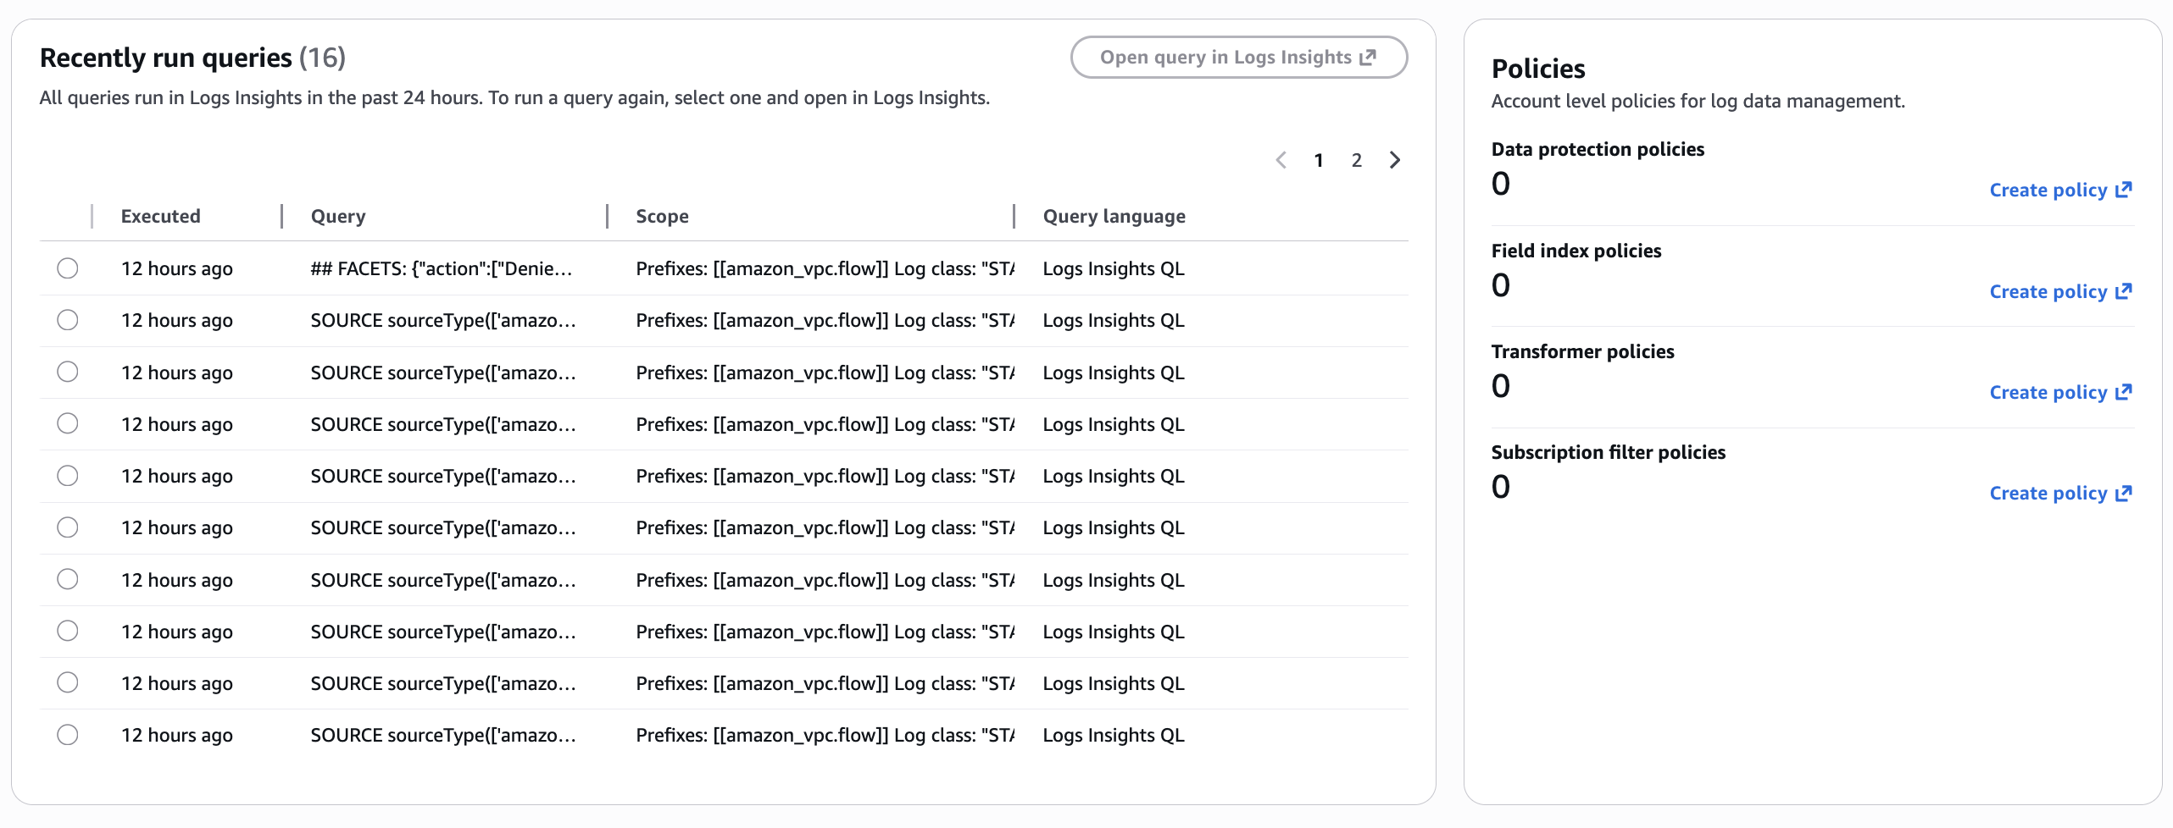
Task: Click the Scope column header
Action: click(662, 216)
